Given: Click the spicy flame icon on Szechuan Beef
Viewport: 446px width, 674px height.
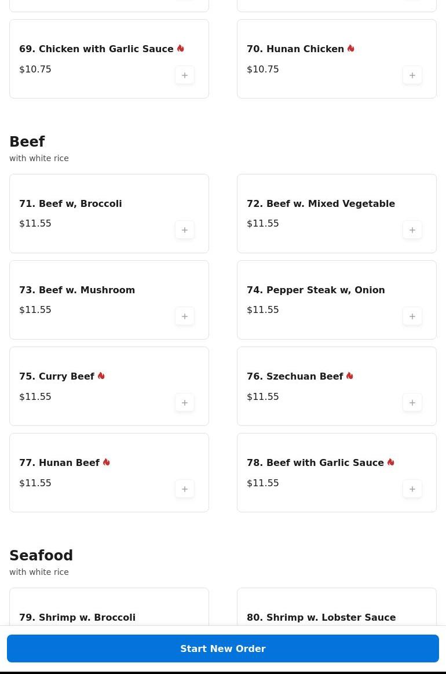Looking at the screenshot, I should [x=350, y=376].
